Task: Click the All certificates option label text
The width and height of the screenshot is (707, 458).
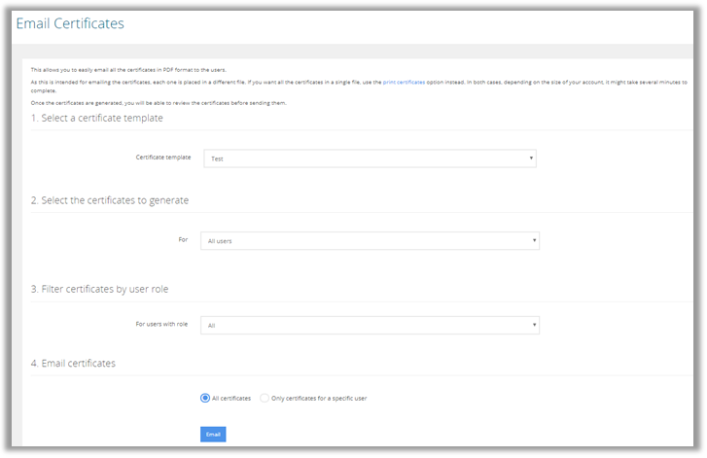Action: pos(232,398)
